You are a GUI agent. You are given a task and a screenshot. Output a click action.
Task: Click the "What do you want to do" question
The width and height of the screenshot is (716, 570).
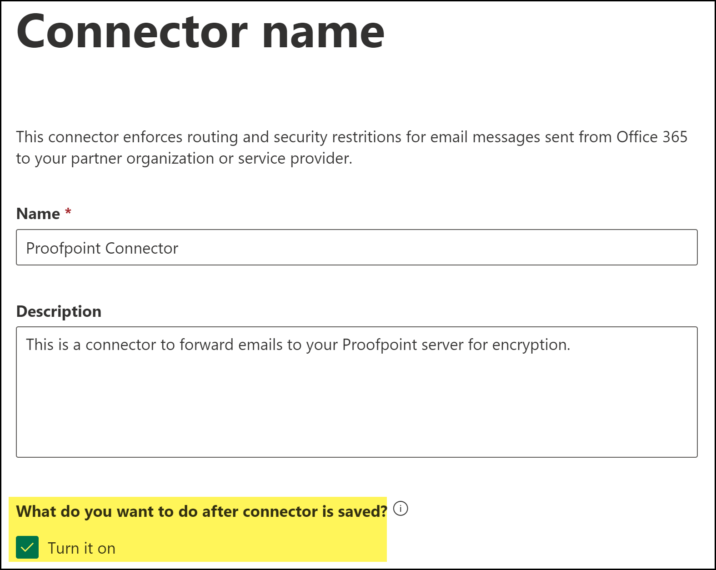pyautogui.click(x=201, y=511)
